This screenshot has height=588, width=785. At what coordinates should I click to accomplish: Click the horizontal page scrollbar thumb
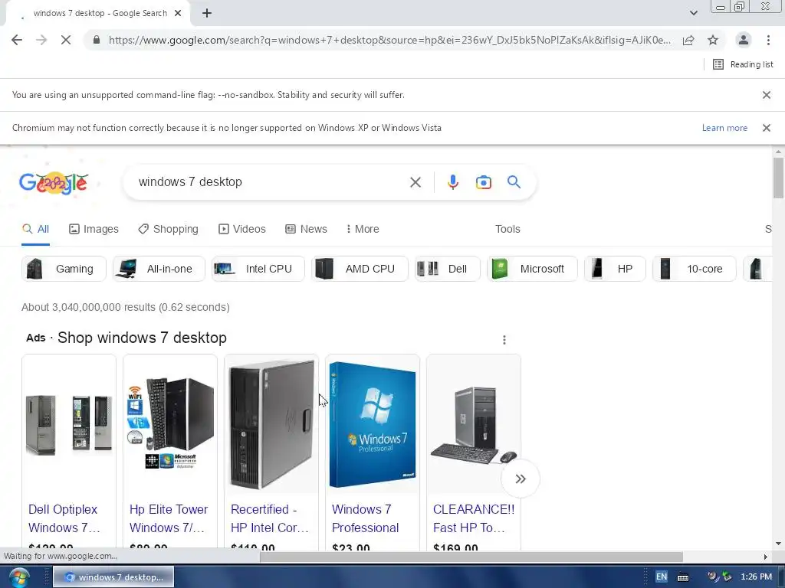pyautogui.click(x=471, y=557)
